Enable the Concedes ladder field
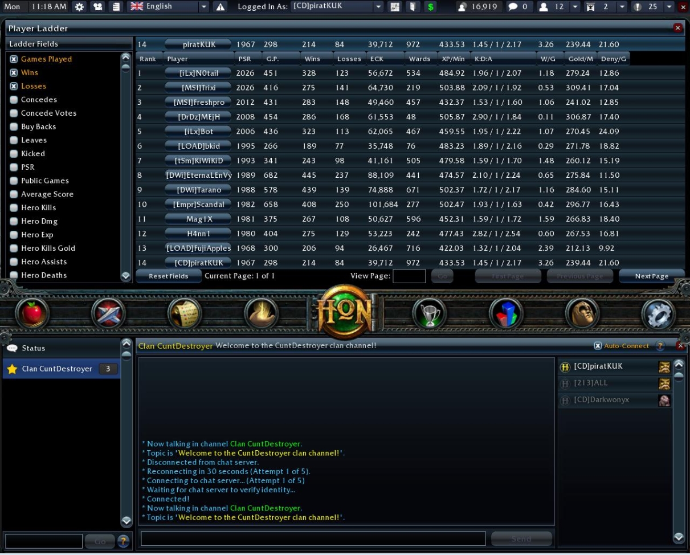Screen dimensions: 690x555 14,100
